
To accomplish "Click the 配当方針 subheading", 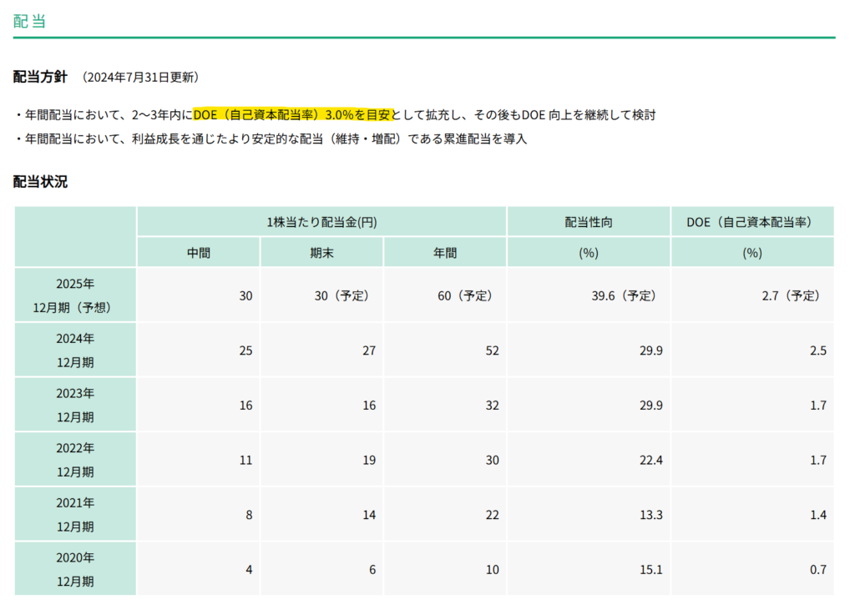I will pyautogui.click(x=41, y=77).
